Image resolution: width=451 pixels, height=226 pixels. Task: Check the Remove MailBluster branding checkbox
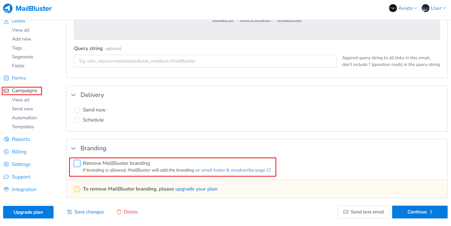[77, 163]
